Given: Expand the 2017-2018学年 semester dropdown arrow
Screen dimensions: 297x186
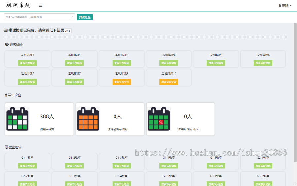Looking at the screenshot, I should coord(72,17).
